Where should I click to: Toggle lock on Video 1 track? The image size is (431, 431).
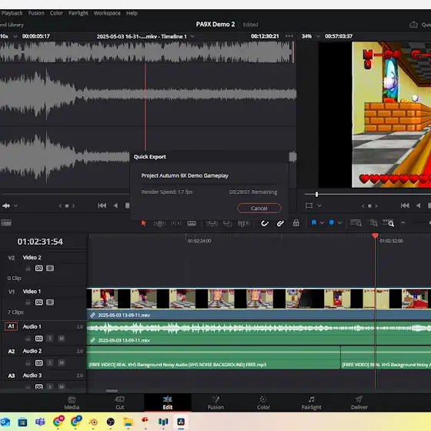pyautogui.click(x=28, y=302)
